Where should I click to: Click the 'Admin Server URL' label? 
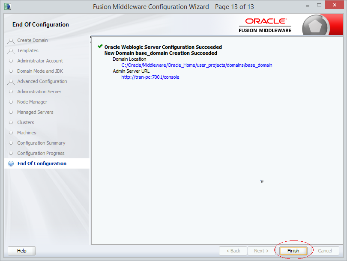coord(131,71)
